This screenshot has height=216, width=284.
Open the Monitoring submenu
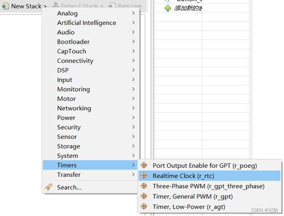91,89
